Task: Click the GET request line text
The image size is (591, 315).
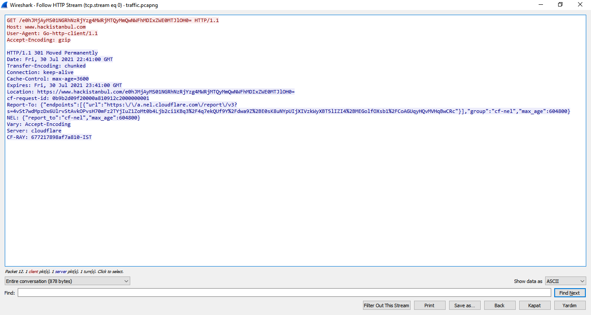Action: (x=113, y=20)
